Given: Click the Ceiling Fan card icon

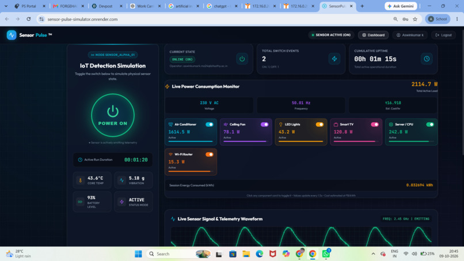Looking at the screenshot, I should pos(226,124).
